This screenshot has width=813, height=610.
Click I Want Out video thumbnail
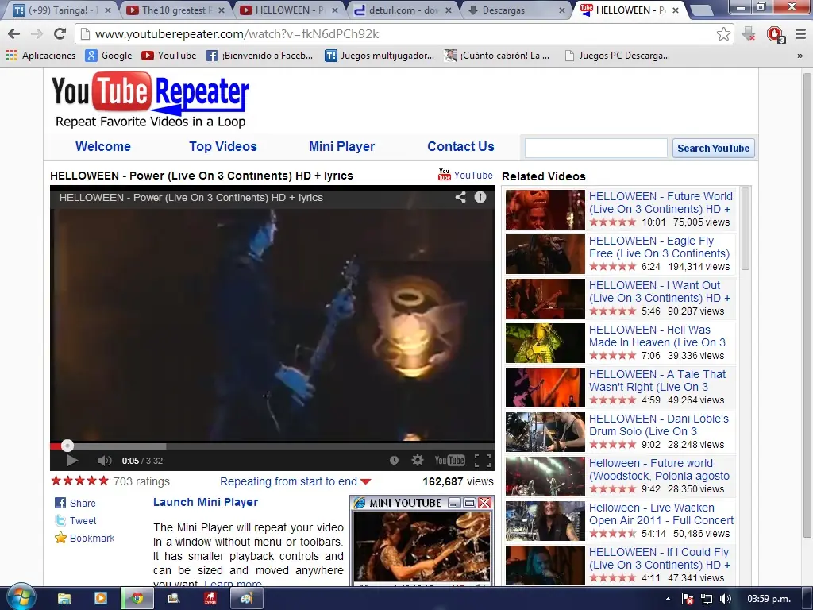545,299
